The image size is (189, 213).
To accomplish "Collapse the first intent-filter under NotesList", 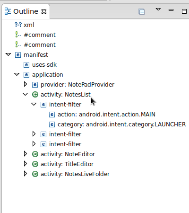I will (34, 104).
